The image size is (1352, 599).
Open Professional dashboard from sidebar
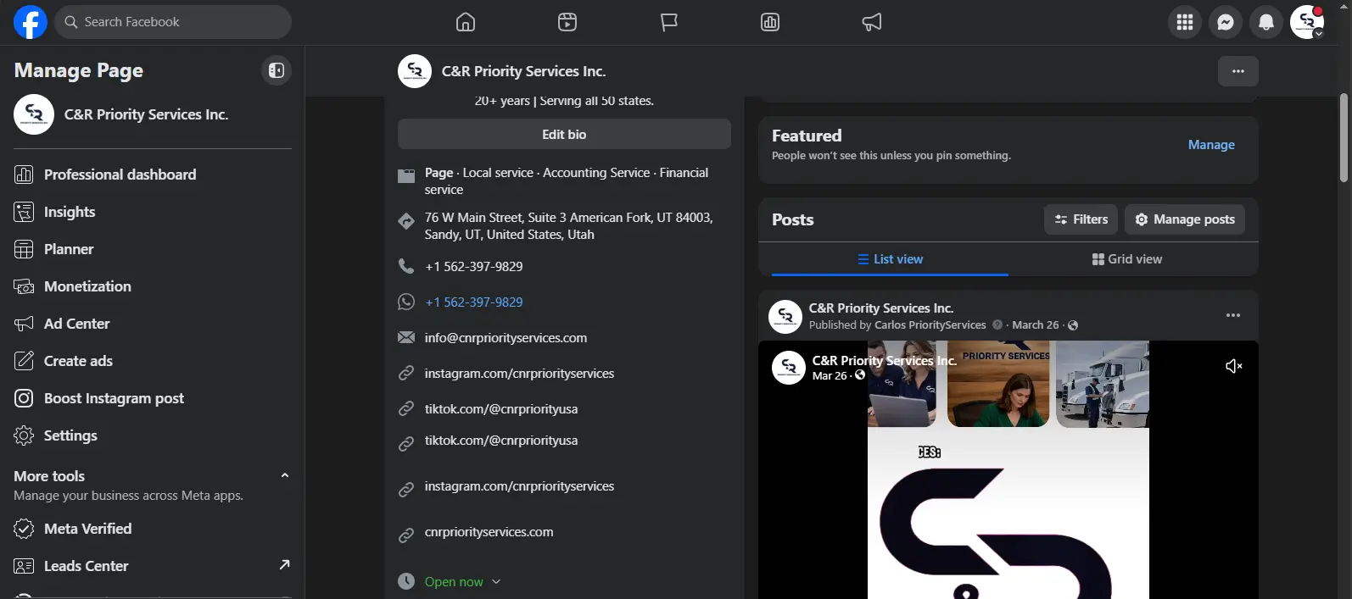point(153,175)
